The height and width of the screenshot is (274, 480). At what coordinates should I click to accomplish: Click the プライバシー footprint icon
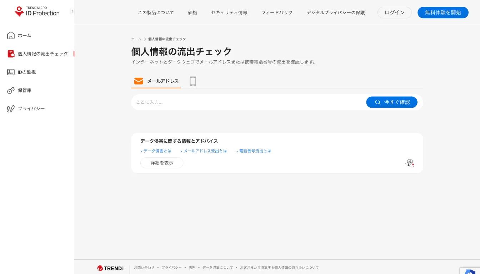point(11,108)
